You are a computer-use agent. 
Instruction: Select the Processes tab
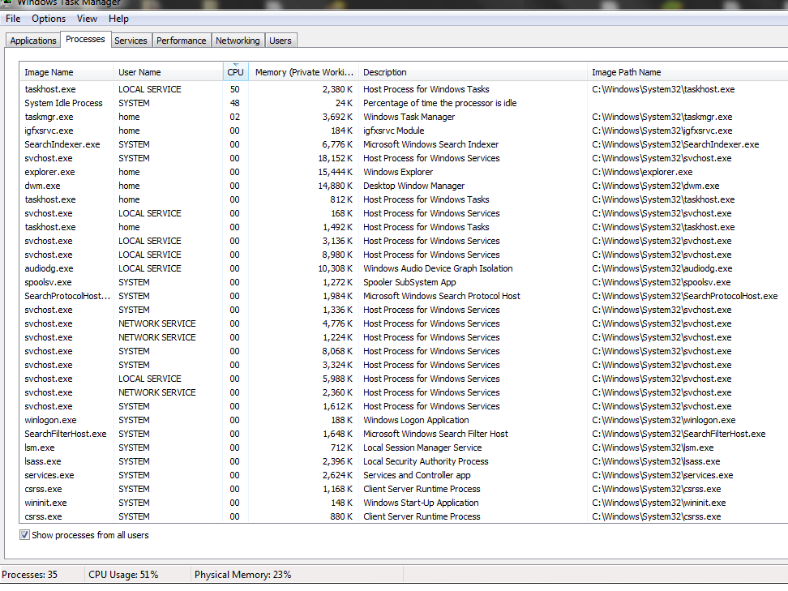pos(85,39)
